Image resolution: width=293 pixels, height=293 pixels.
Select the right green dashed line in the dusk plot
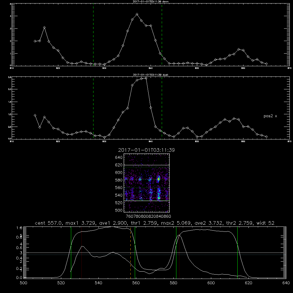162,108
